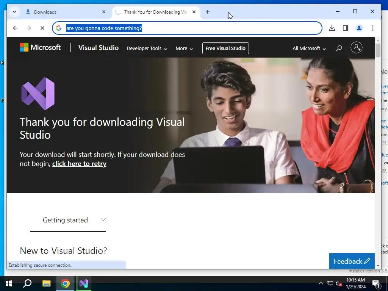Open a new tab with the plus button
388x291 pixels.
[208, 12]
